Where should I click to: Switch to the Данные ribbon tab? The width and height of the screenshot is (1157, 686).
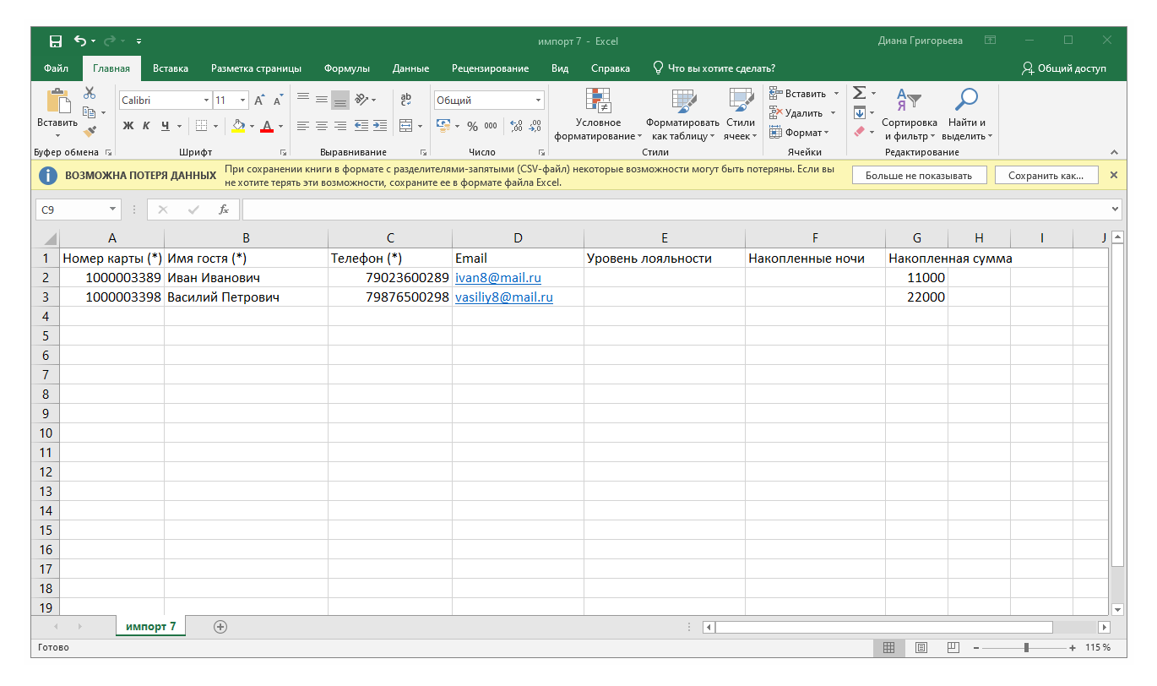[x=410, y=68]
